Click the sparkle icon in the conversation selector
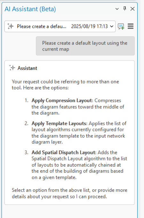The image size is (144, 218). [11, 26]
